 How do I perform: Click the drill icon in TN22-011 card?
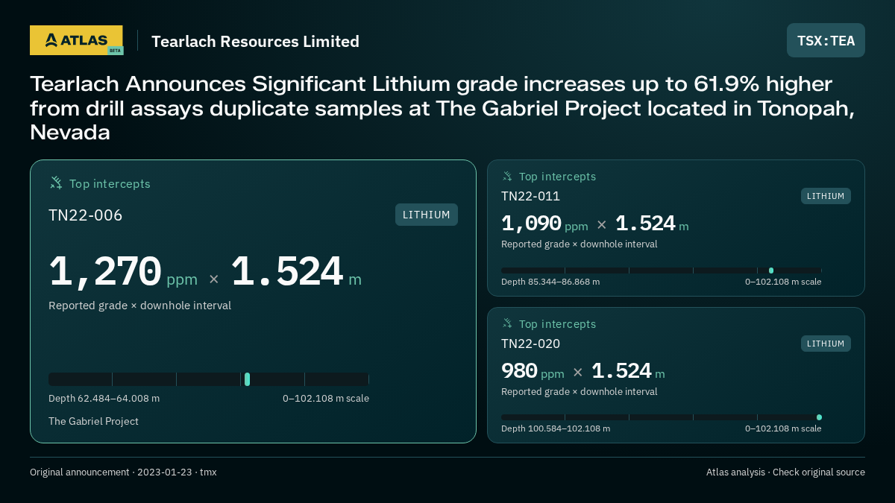(x=507, y=177)
